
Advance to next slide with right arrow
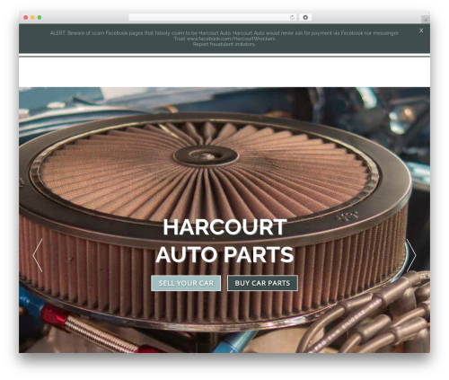[x=411, y=255]
